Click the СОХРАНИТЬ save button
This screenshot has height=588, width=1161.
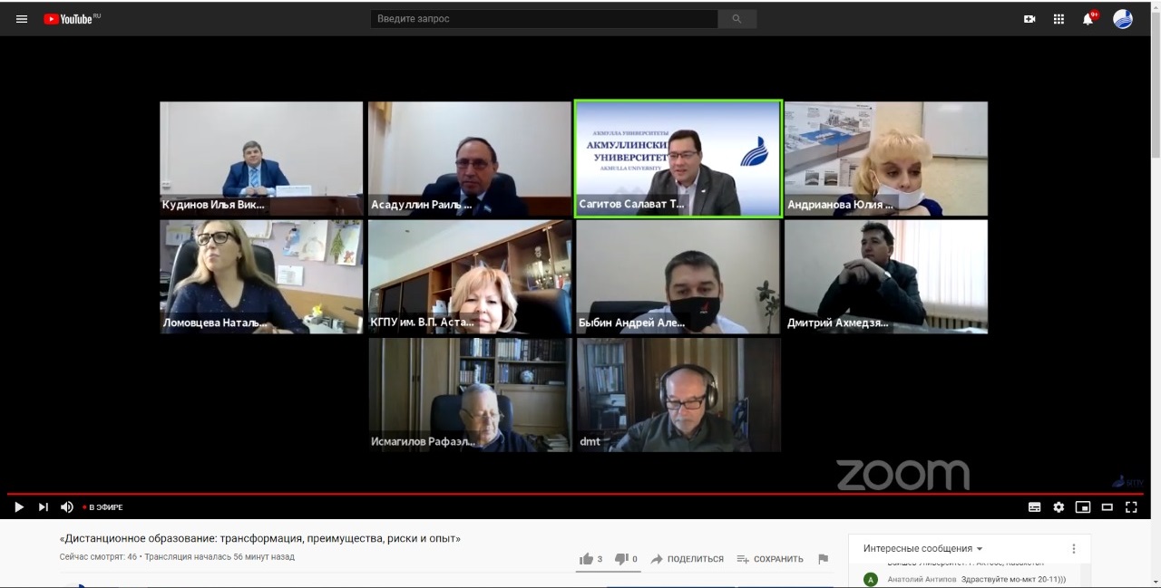click(x=769, y=559)
